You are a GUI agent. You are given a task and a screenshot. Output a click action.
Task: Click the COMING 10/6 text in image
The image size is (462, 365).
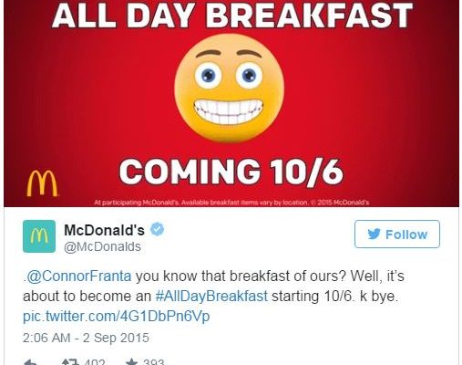[231, 172]
